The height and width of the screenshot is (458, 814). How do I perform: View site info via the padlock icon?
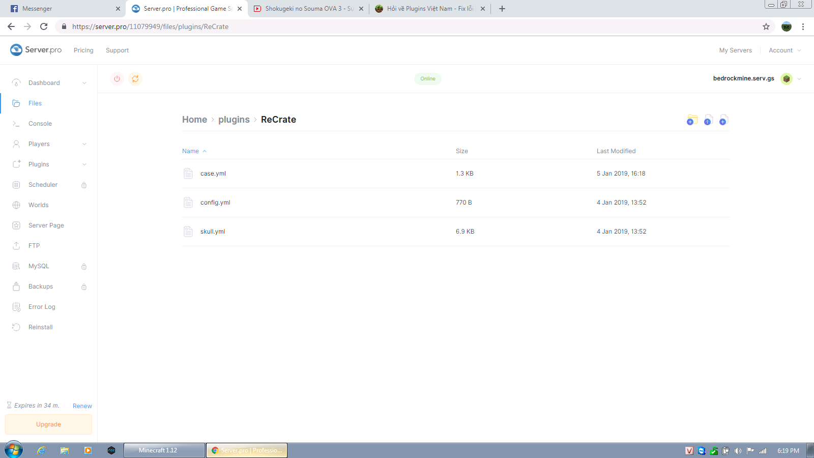click(64, 26)
